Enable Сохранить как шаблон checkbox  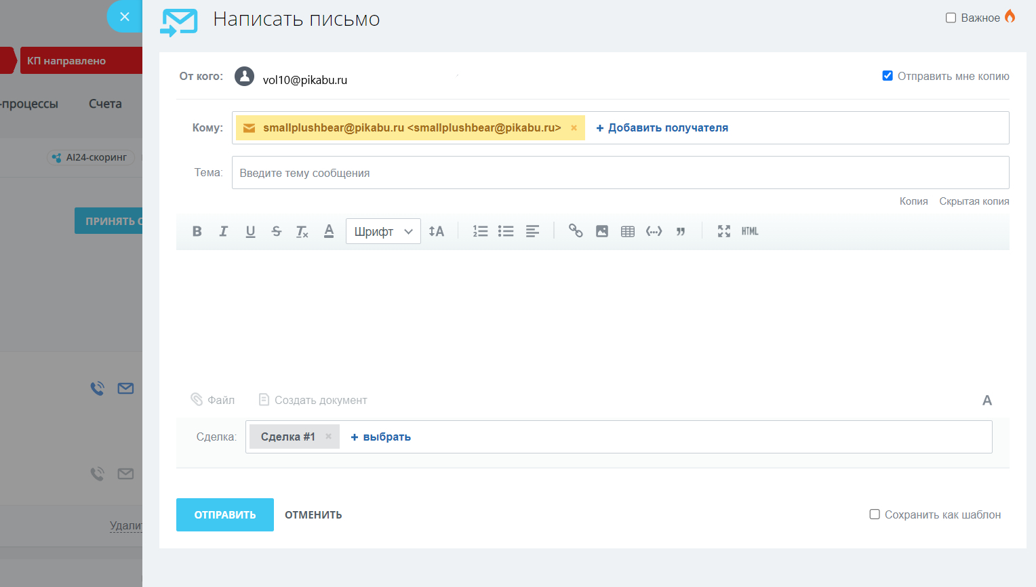tap(875, 514)
